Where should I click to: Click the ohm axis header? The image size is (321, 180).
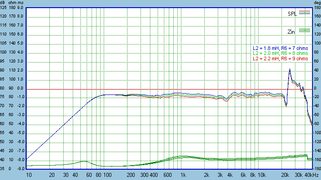13,3
